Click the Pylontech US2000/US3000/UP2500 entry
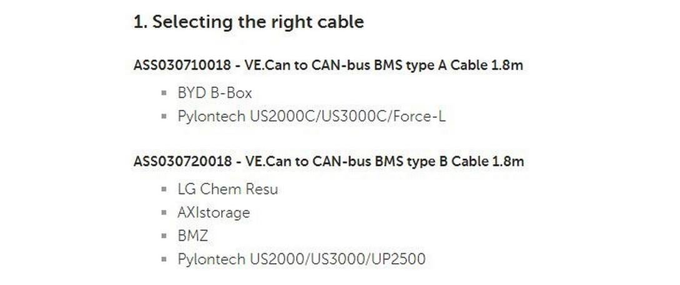The width and height of the screenshot is (680, 285). click(301, 259)
